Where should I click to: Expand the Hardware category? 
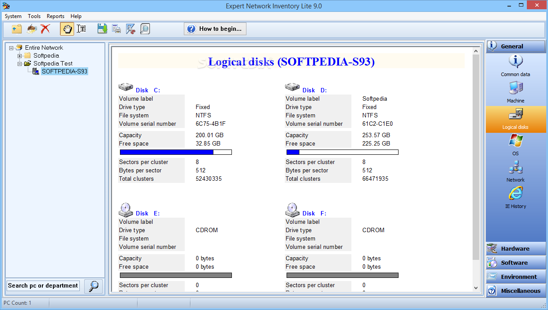516,248
